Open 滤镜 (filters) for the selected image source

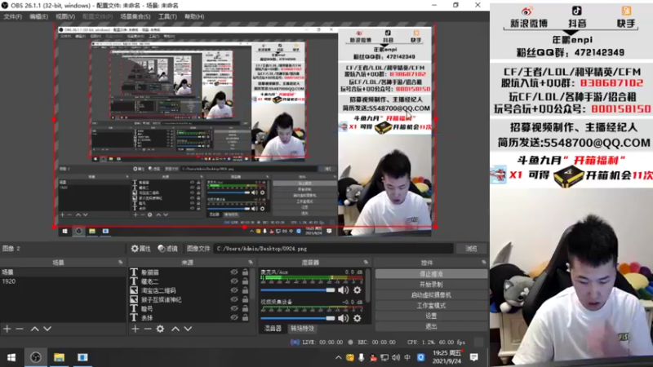(x=168, y=249)
